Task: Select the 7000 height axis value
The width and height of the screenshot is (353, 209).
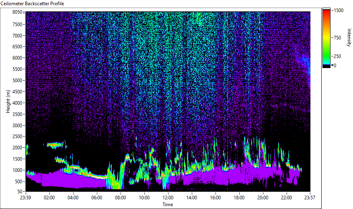Action: (17, 35)
